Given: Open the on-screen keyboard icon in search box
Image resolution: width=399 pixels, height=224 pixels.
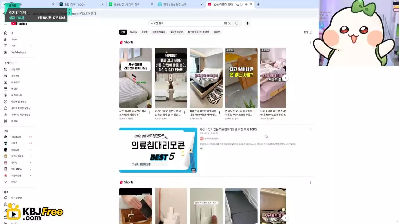Looking at the screenshot, I should (225, 23).
